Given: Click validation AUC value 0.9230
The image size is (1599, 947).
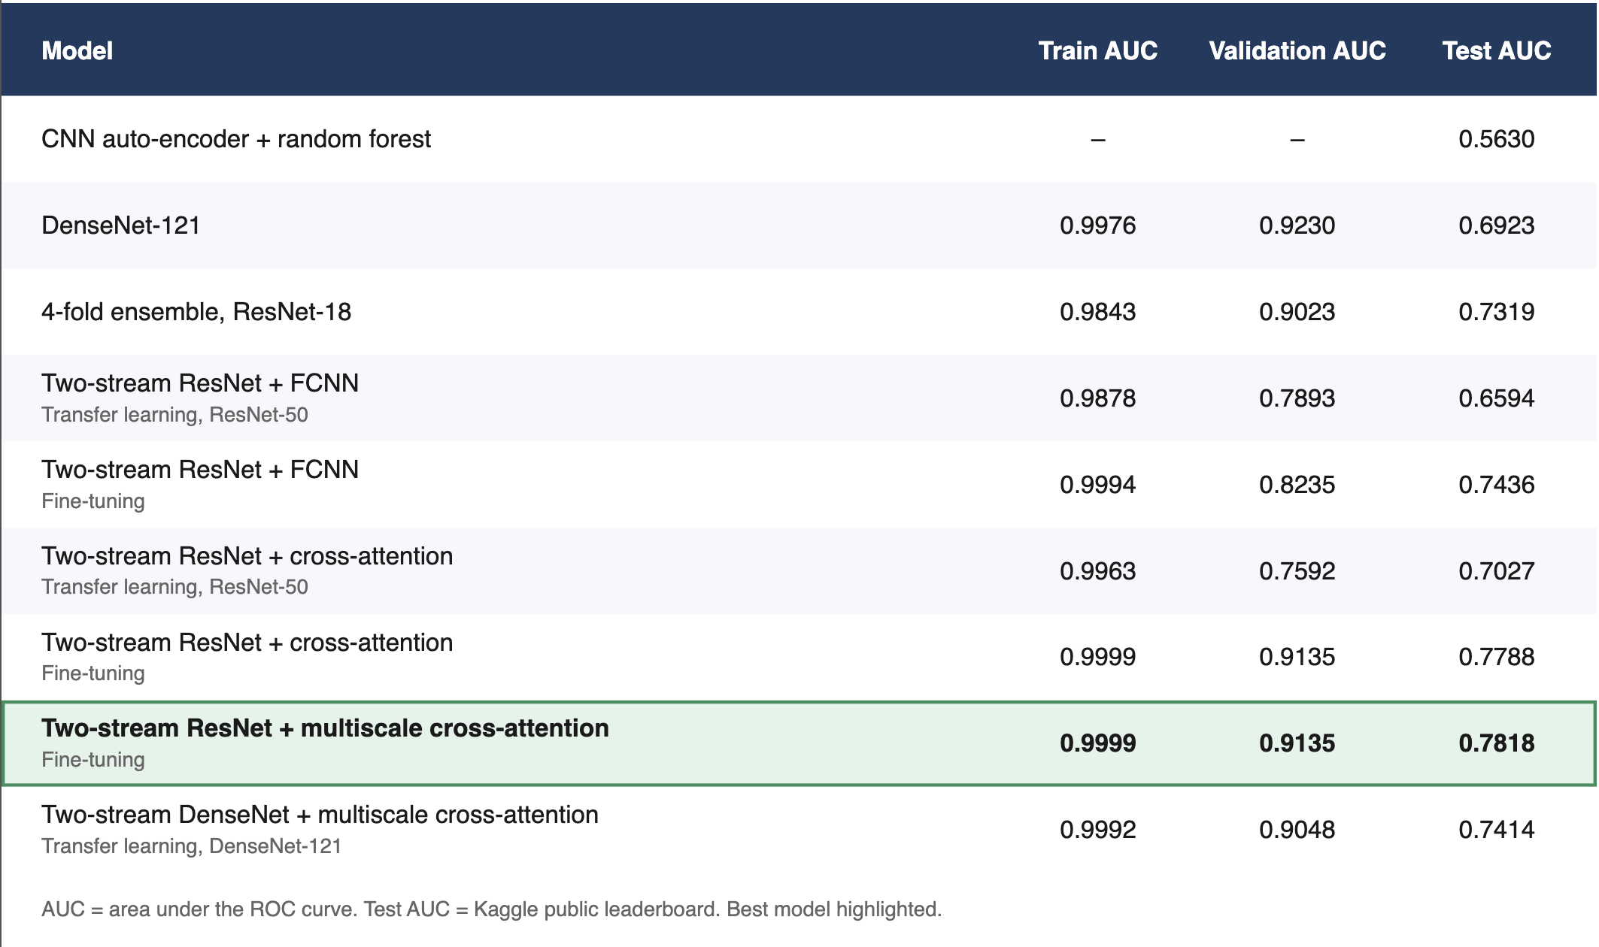Looking at the screenshot, I should pyautogui.click(x=1297, y=225).
